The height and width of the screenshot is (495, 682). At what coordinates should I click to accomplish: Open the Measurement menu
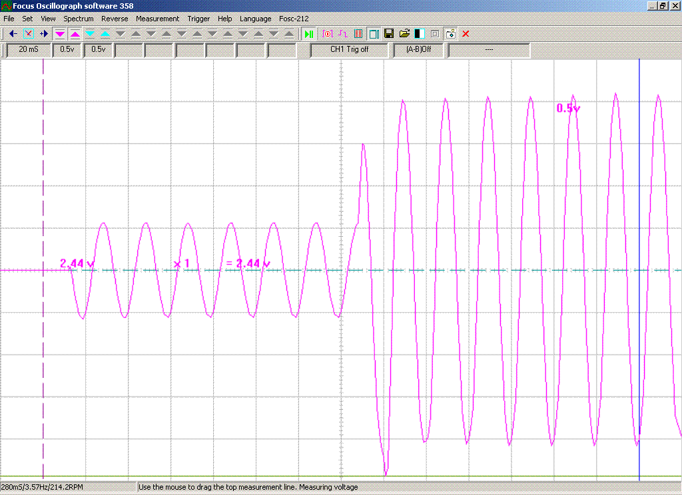pos(157,19)
